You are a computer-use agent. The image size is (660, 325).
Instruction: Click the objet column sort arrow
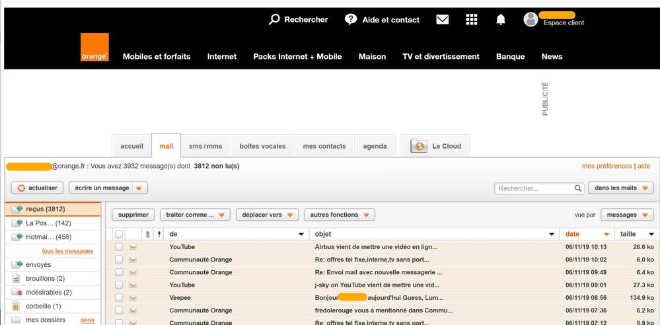point(552,234)
